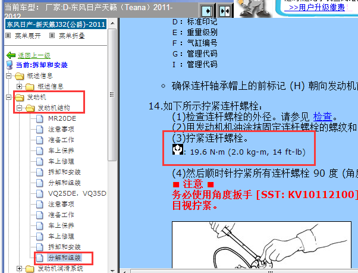The image size is (358, 273).
Task: Select the 发动机结构 tree label
Action: (x=54, y=108)
